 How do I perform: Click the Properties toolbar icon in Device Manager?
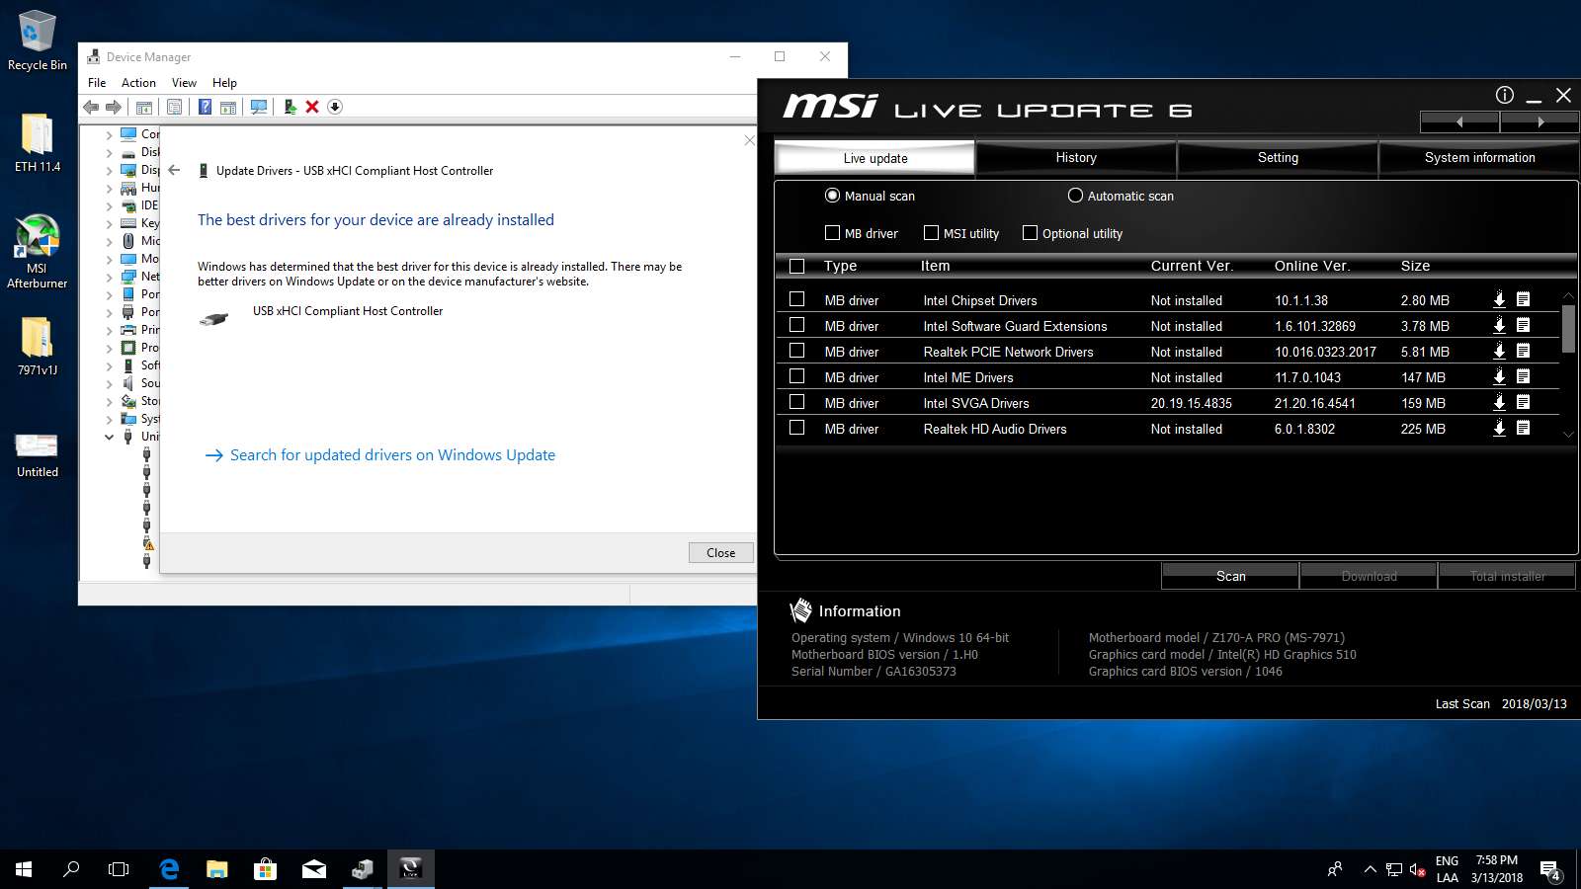tap(174, 107)
